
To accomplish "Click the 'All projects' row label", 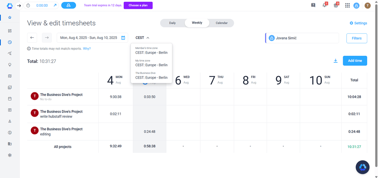I will pyautogui.click(x=63, y=147).
